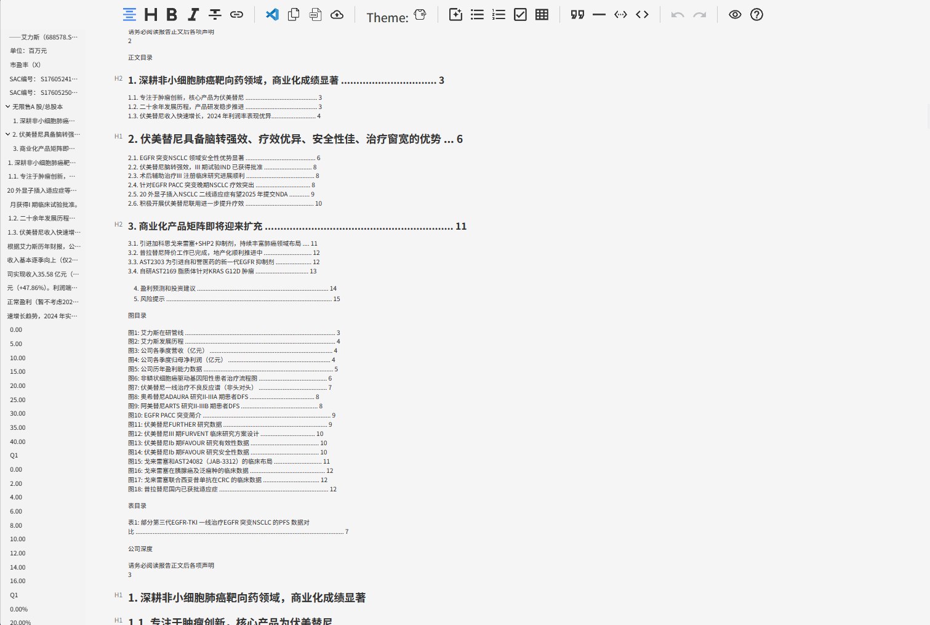Select outline item 司实现收入35.58 亿元
930x625 pixels.
point(43,274)
